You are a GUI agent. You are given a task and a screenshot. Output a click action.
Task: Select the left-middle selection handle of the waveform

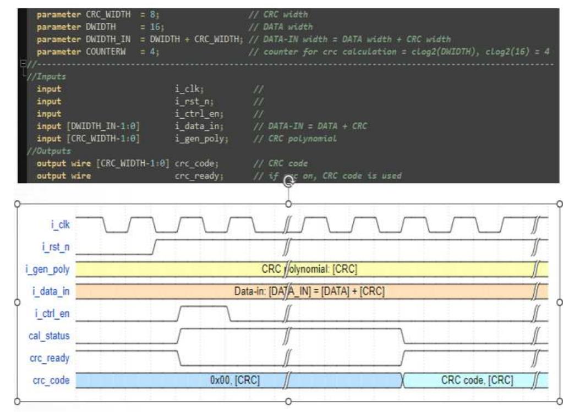(x=17, y=302)
